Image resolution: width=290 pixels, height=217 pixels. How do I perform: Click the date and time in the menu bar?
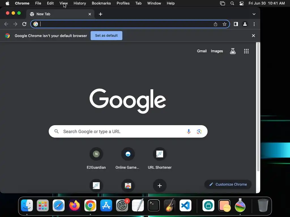(x=266, y=3)
